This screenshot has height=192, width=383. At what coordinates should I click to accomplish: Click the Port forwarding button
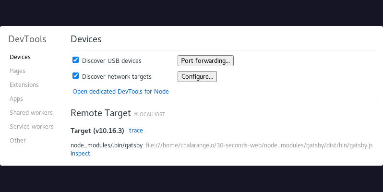point(205,61)
